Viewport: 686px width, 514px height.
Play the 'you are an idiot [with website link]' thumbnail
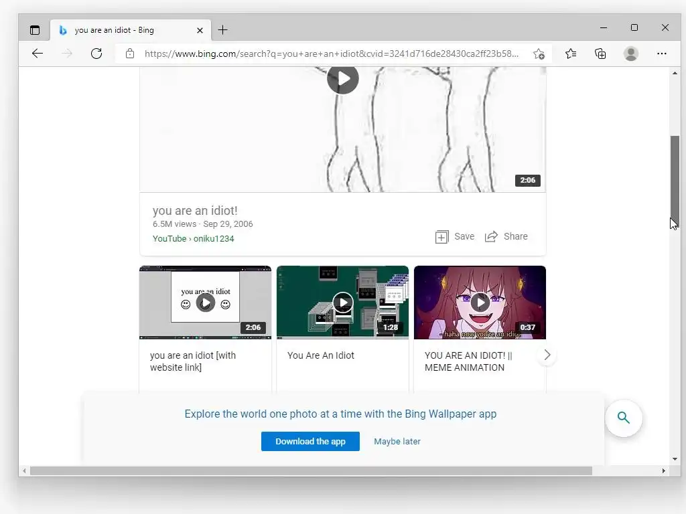pos(206,303)
